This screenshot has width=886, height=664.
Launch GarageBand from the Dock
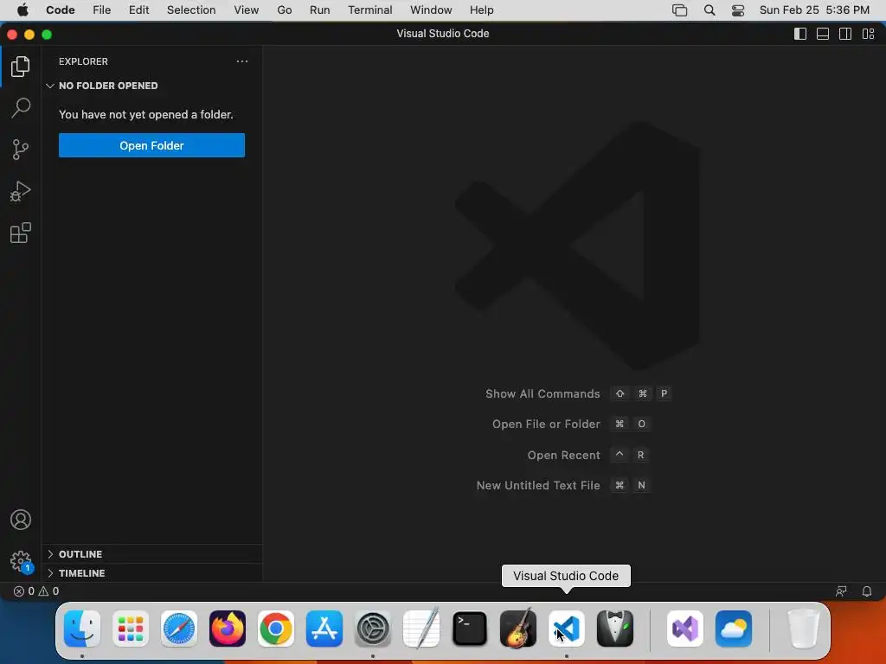tap(518, 629)
